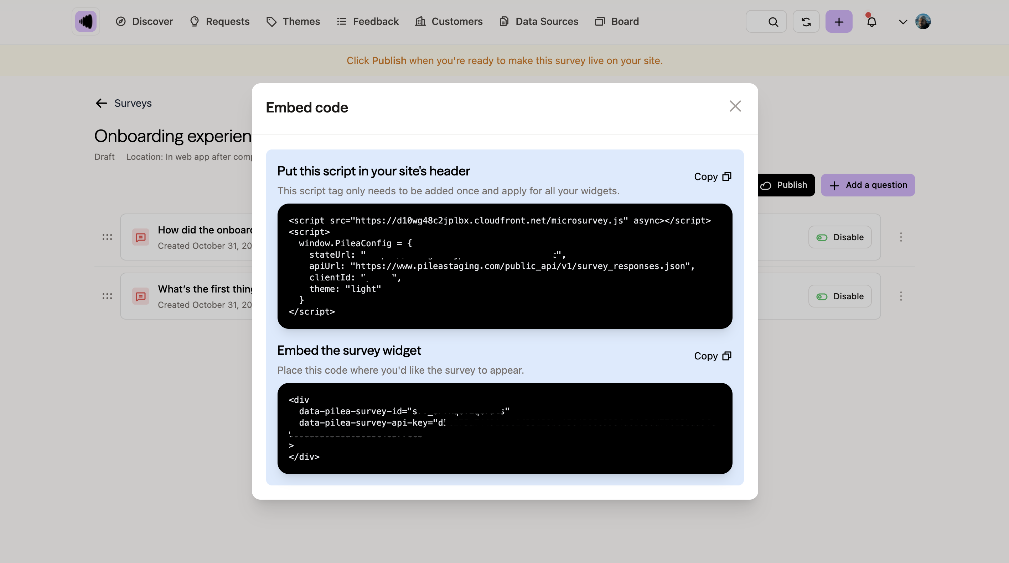Click the purple plus create button

click(x=838, y=22)
